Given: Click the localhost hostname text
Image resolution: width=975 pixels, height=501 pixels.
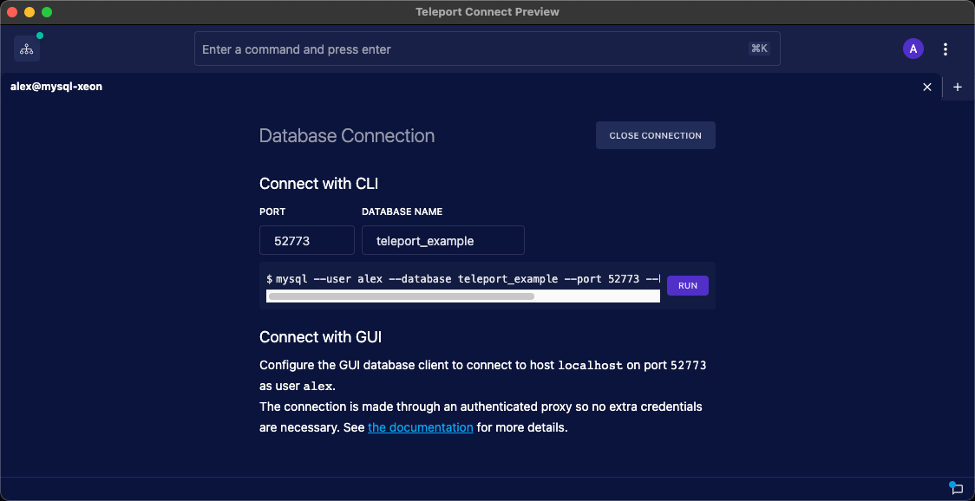Looking at the screenshot, I should (x=591, y=365).
